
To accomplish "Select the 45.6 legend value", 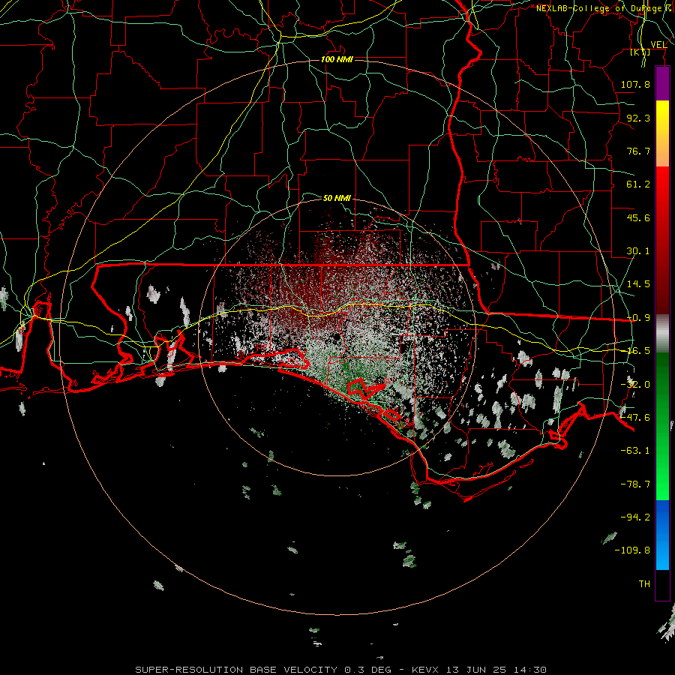I will coord(638,217).
